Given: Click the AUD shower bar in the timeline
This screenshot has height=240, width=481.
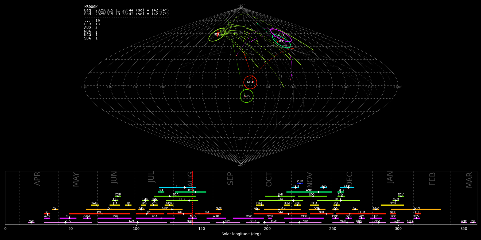Looking at the screenshot, I should pyautogui.click(x=192, y=218).
